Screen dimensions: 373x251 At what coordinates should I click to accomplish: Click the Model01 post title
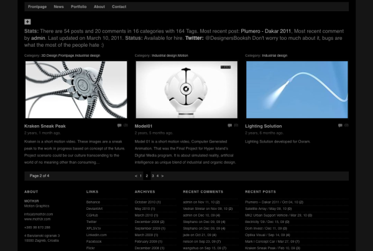[x=145, y=126]
